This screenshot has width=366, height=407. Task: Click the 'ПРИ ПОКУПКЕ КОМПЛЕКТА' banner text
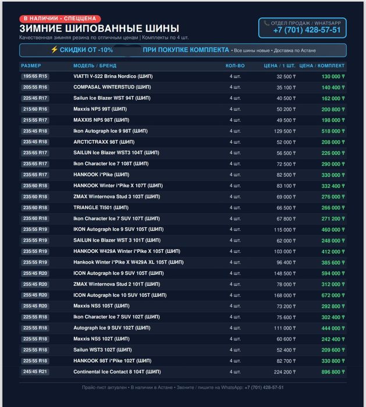tap(186, 50)
